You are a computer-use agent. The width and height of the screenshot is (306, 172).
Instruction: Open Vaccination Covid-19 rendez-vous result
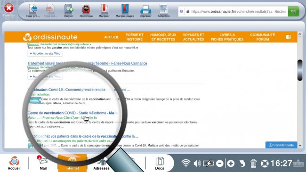(79, 90)
